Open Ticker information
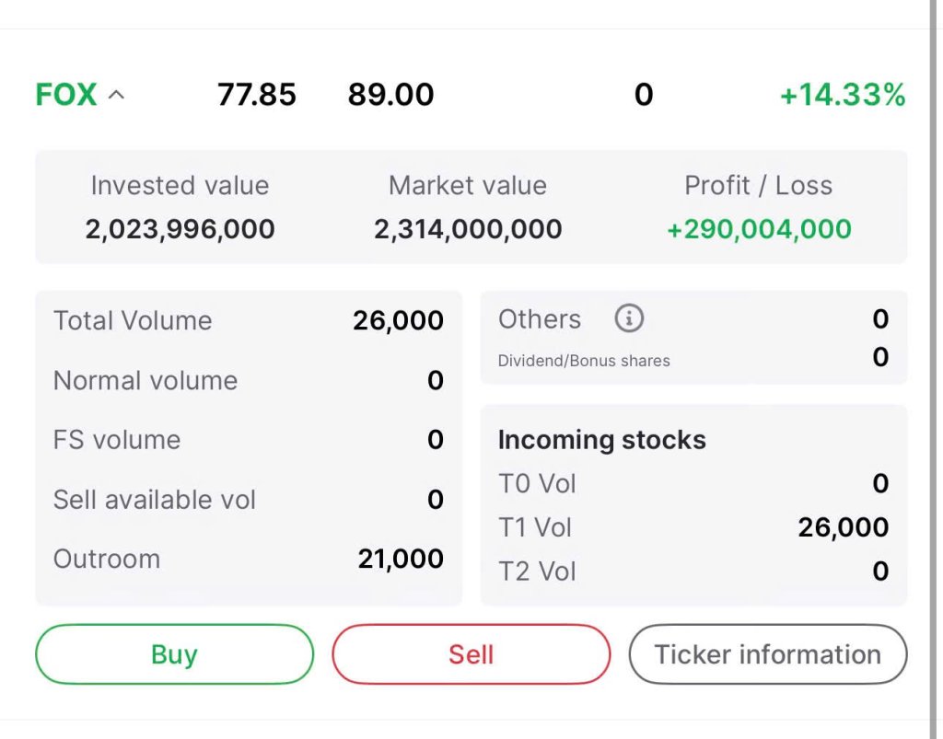The image size is (943, 739). 768,654
